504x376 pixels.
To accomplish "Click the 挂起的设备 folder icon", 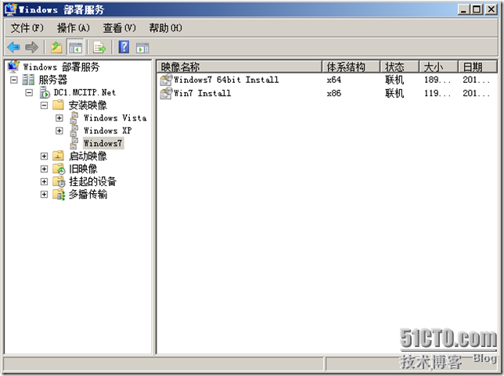I will point(59,181).
